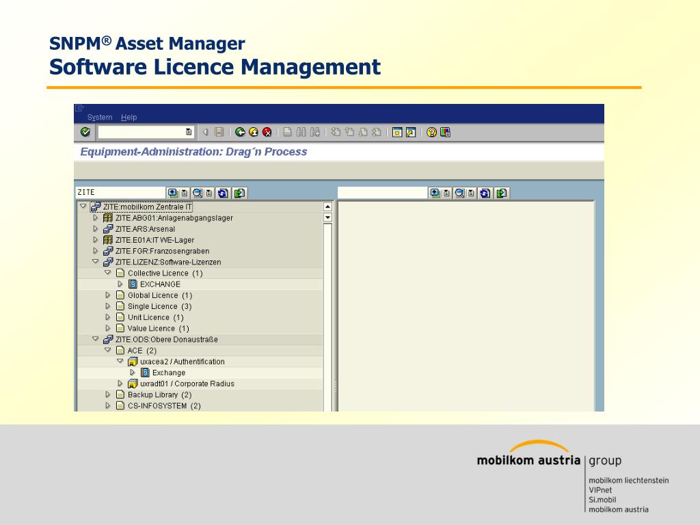Expand the ZITE.ARS:Arsenal node
This screenshot has width=700, height=525.
click(95, 228)
